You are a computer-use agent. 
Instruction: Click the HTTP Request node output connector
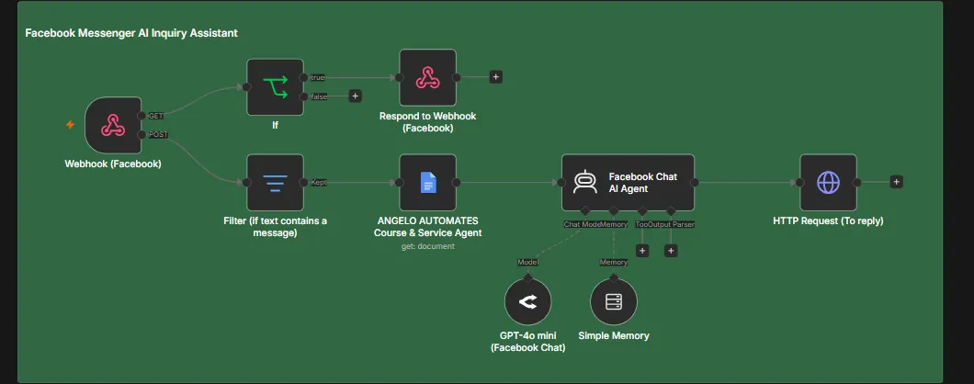click(x=856, y=183)
